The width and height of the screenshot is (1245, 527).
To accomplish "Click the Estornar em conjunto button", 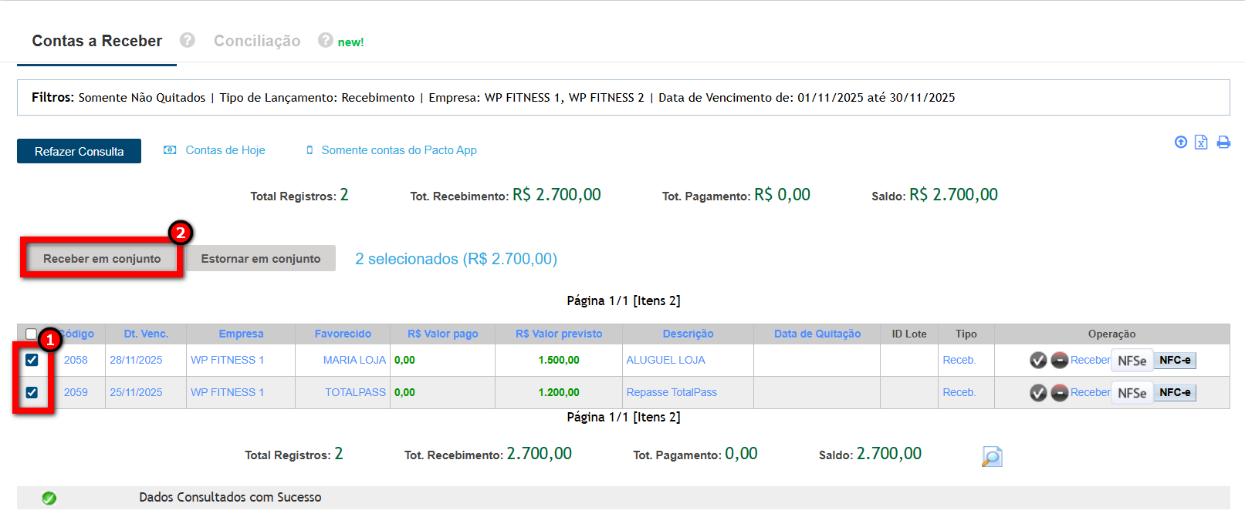I will click(260, 259).
